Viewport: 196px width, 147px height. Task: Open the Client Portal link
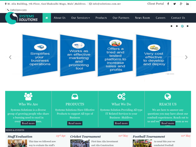tap(155, 4)
